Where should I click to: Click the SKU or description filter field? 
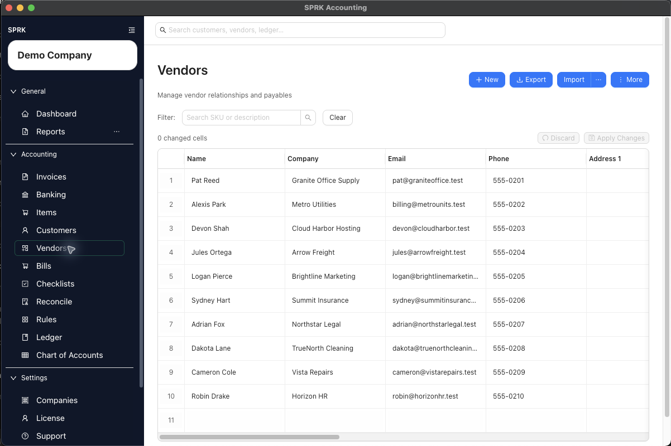coord(241,118)
